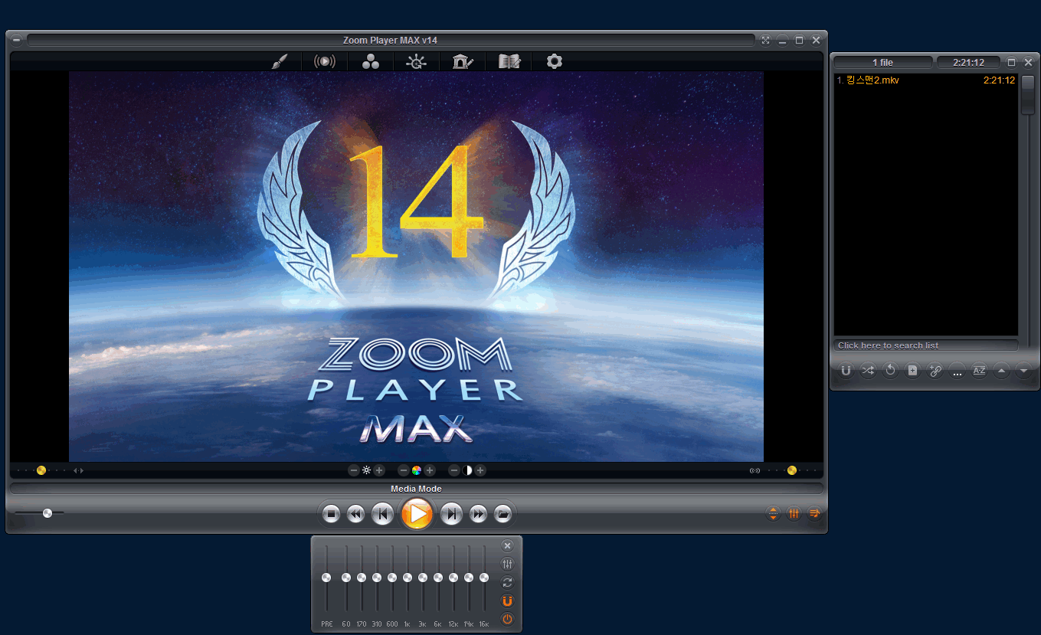Open the skin paintbrush icon in top toolbar
This screenshot has width=1041, height=635.
(279, 61)
